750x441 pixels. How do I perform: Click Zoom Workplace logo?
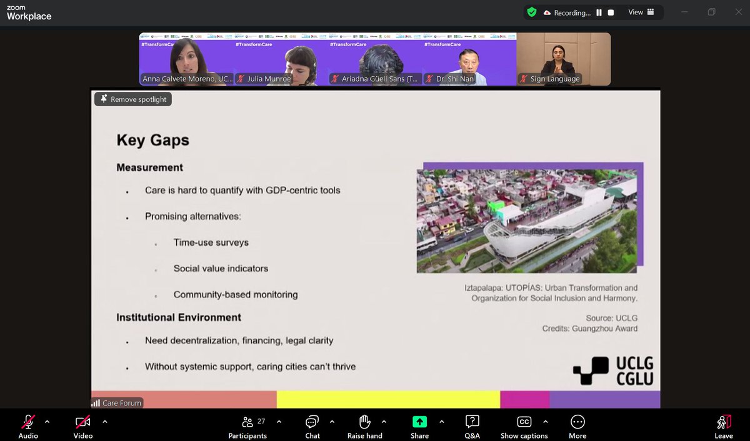click(29, 12)
